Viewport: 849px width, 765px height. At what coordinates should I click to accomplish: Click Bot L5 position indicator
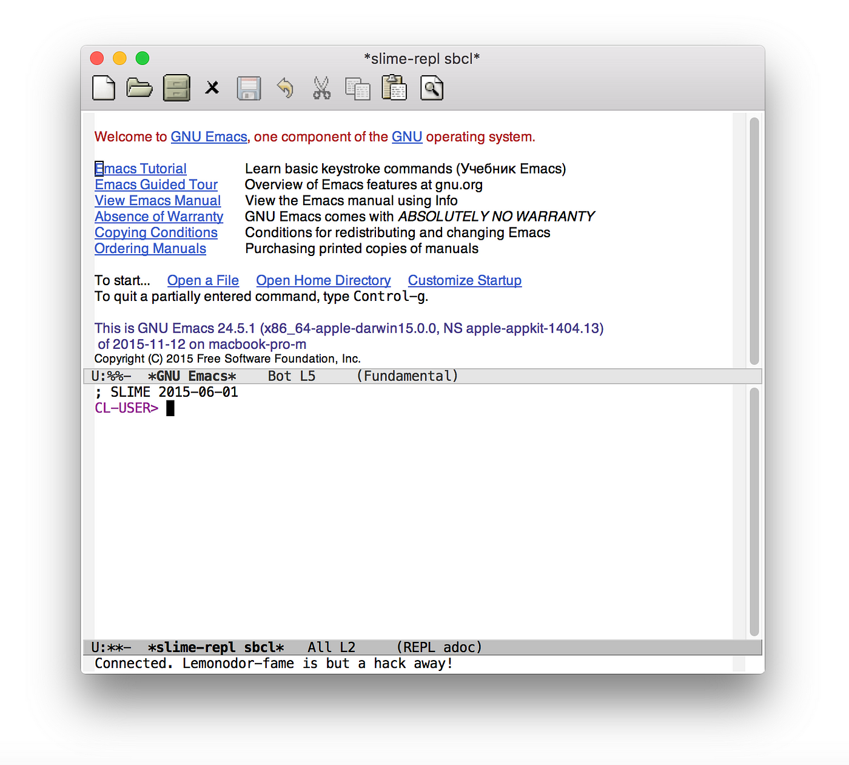click(292, 376)
